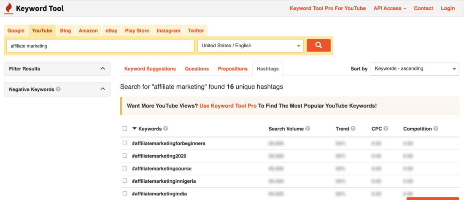Click the #affiliatemarketing2020 hashtag text
Viewport: 464px width, 200px height.
coord(159,156)
